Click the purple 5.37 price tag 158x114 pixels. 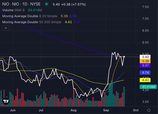pyautogui.click(x=145, y=65)
